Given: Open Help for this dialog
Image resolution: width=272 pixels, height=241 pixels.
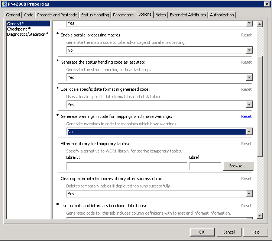Looking at the screenshot, I should pos(256,232).
